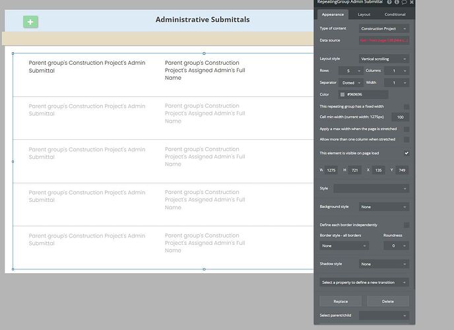Open the Columns count dropdown

pos(397,71)
